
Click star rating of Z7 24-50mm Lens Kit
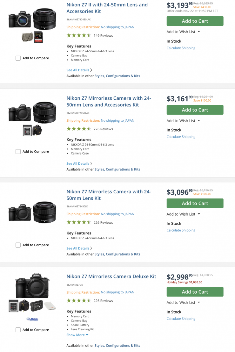(79, 222)
